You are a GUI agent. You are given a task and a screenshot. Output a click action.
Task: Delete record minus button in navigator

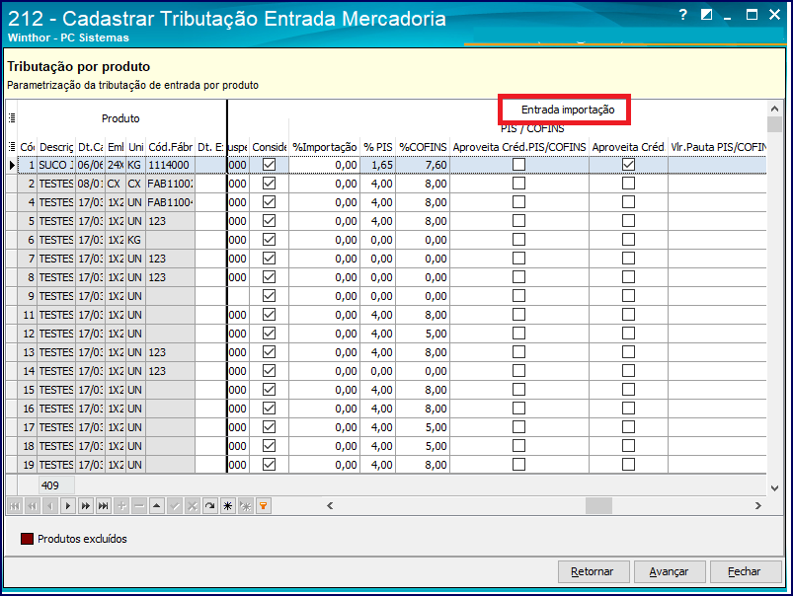139,506
